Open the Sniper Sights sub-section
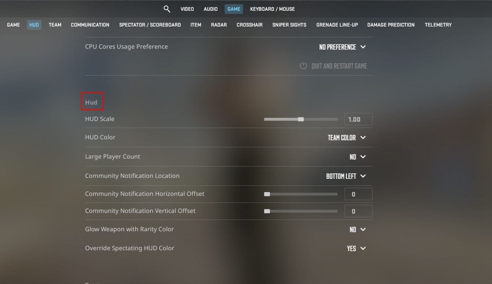This screenshot has width=492, height=284. (289, 25)
